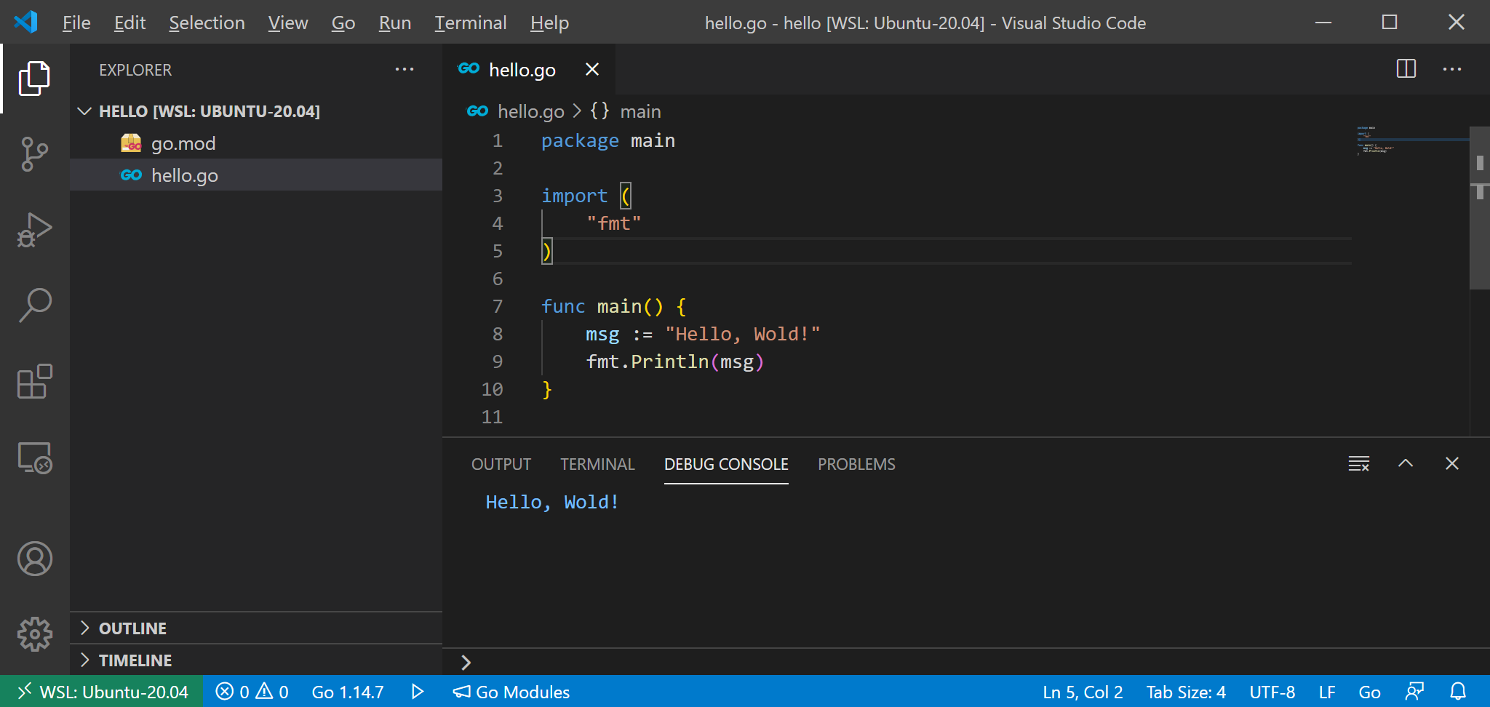Toggle the Explorer sidebar via activity bar
The image size is (1490, 707).
point(34,78)
